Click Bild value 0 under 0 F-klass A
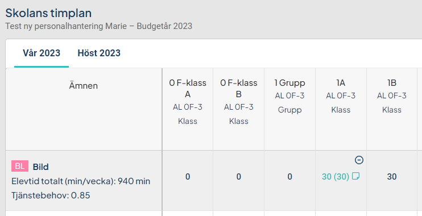Image resolution: width=422 pixels, height=216 pixels. 188,177
